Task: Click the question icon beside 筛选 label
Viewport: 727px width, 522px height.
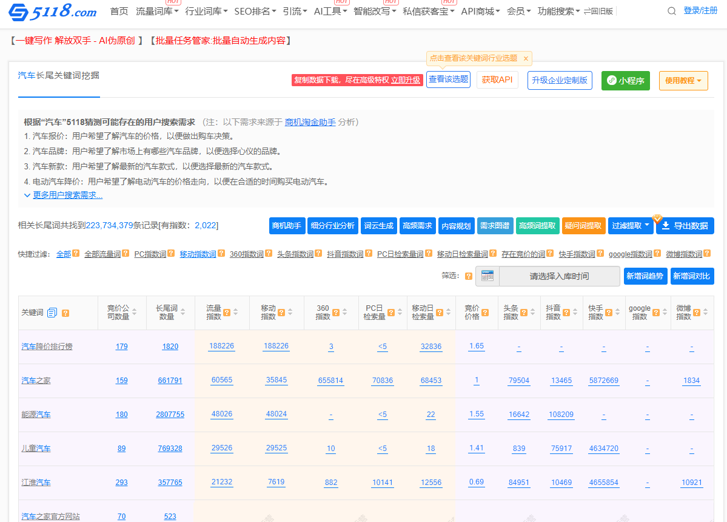Action: (469, 276)
